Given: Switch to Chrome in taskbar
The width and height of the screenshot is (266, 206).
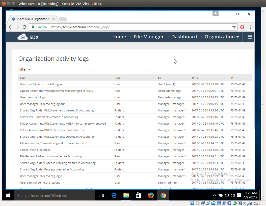Looking at the screenshot, I should [x=163, y=195].
